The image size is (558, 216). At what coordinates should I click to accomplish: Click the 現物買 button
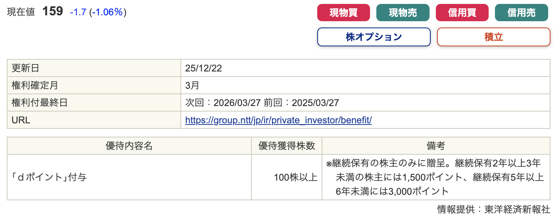click(343, 13)
